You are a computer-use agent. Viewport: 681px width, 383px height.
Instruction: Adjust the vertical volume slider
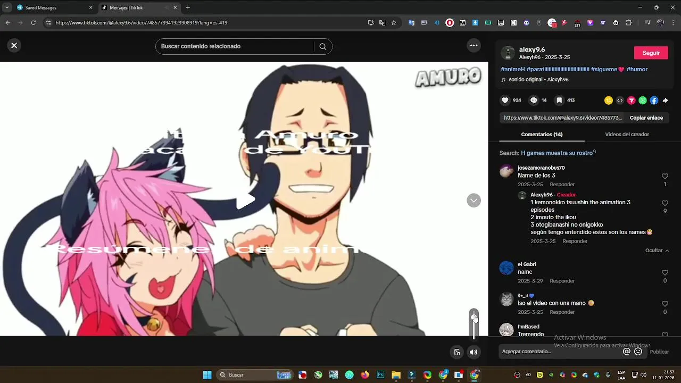(474, 323)
